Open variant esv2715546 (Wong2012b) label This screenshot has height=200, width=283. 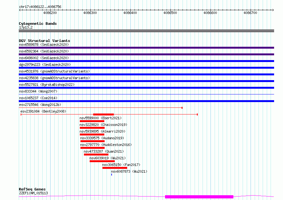click(40, 105)
